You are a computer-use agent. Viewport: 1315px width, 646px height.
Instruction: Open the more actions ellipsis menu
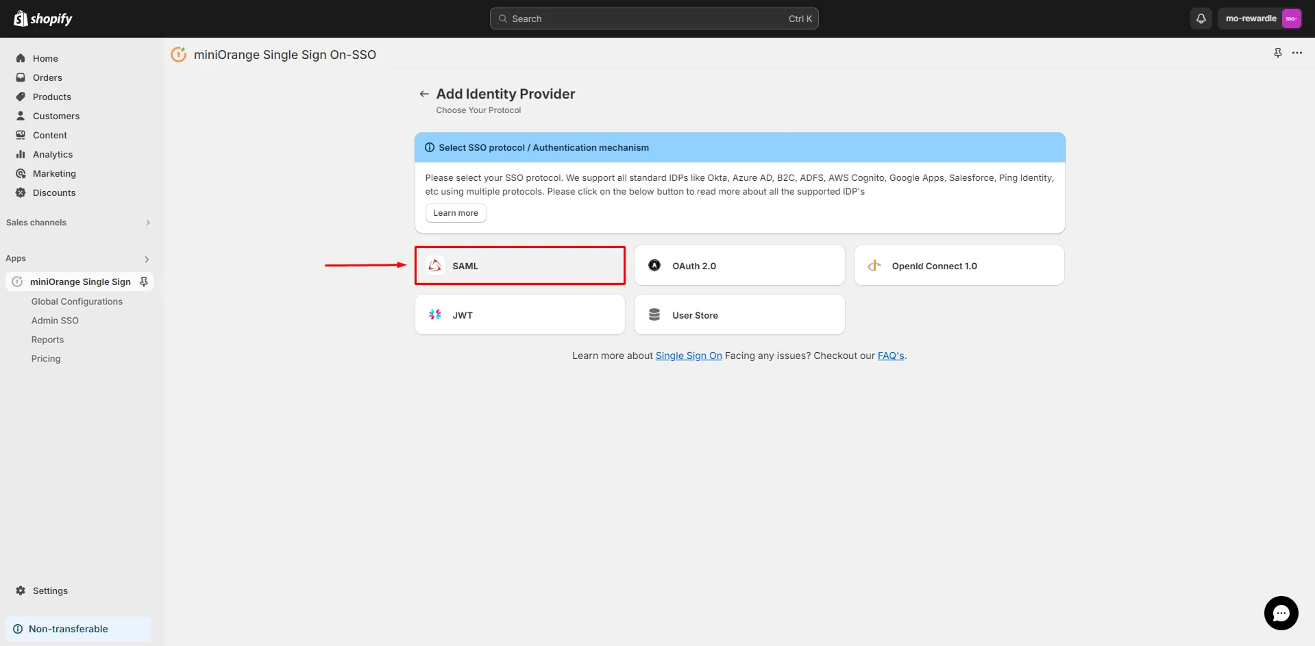pos(1298,53)
